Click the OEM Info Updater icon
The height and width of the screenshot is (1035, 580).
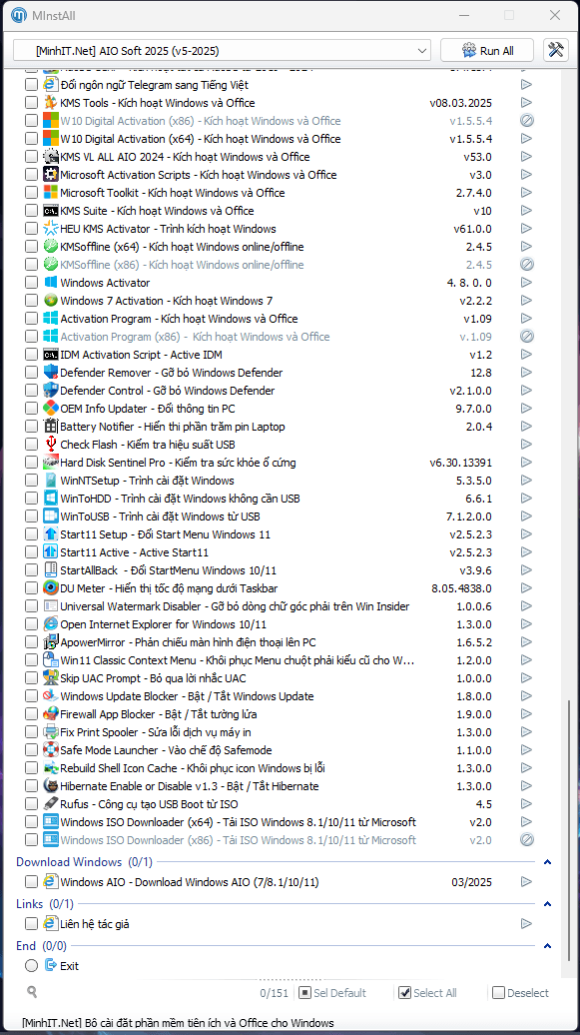pos(51,408)
